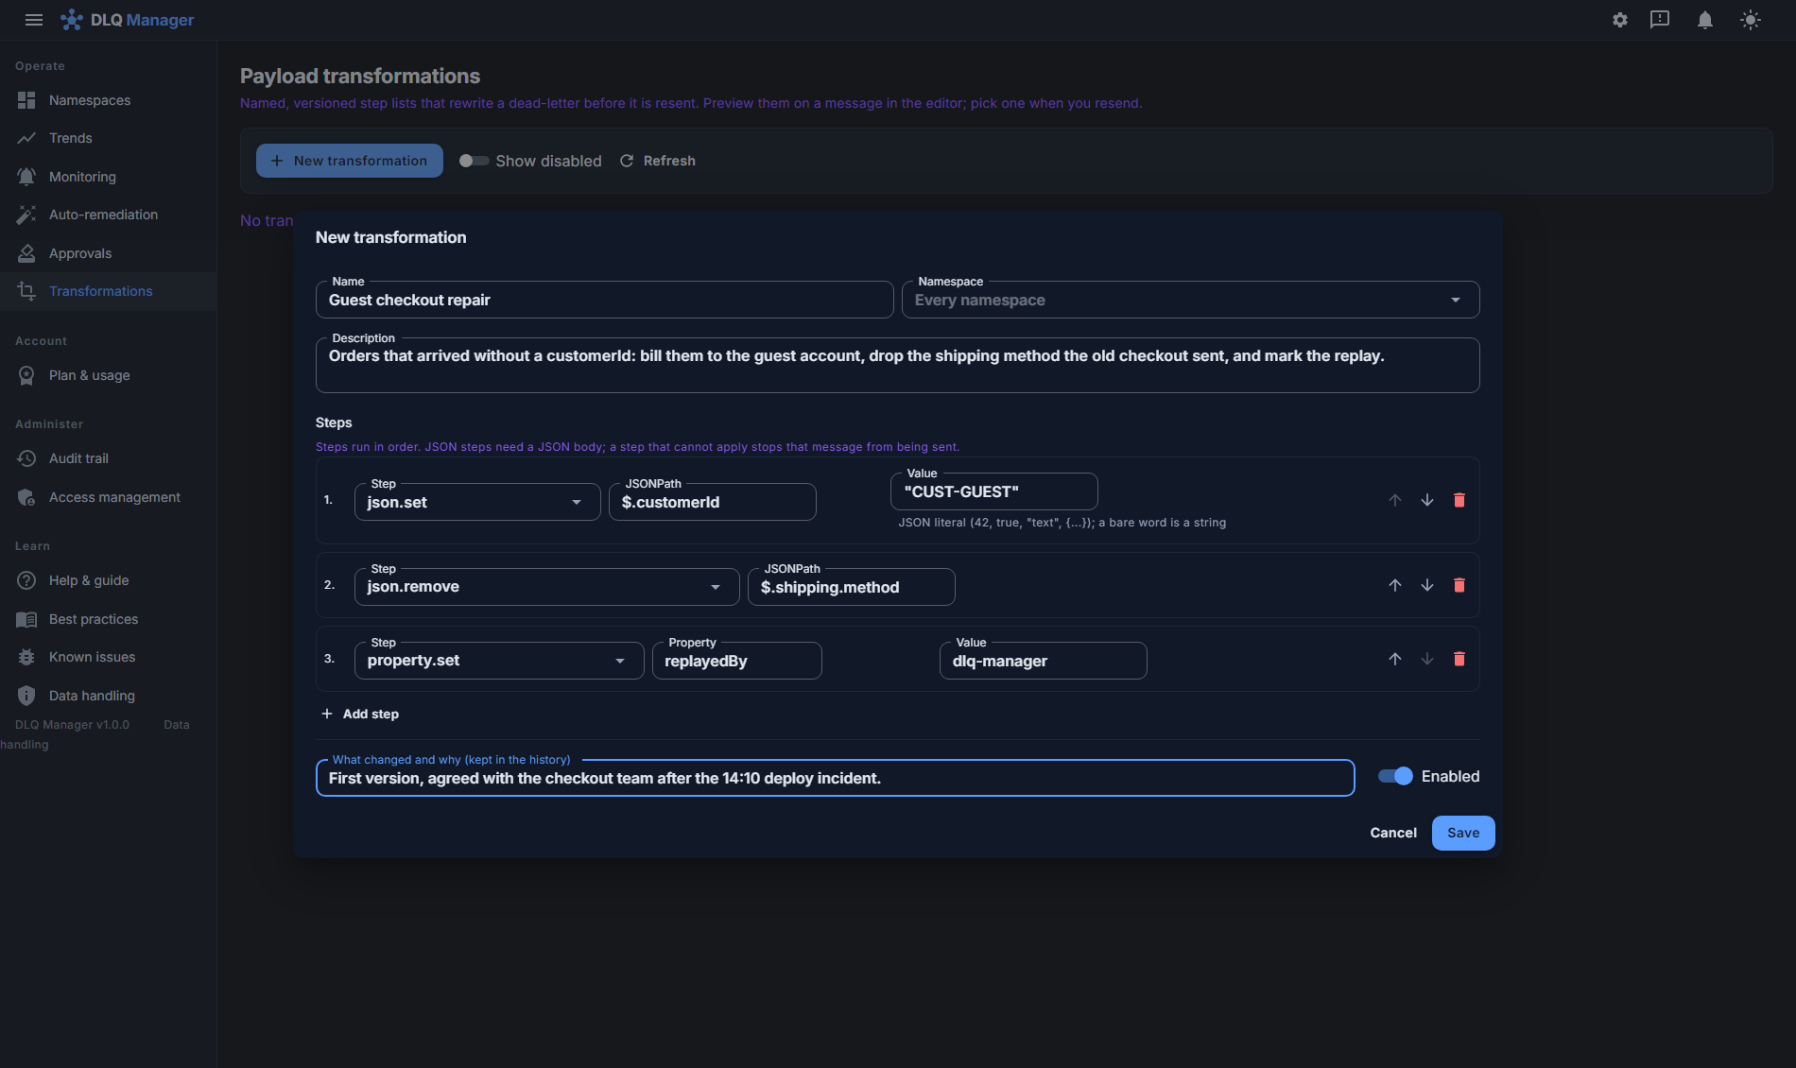Move step 3 property.set up
Viewport: 1796px width, 1068px height.
(1395, 659)
